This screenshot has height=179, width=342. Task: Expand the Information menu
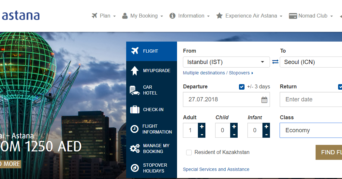[189, 16]
